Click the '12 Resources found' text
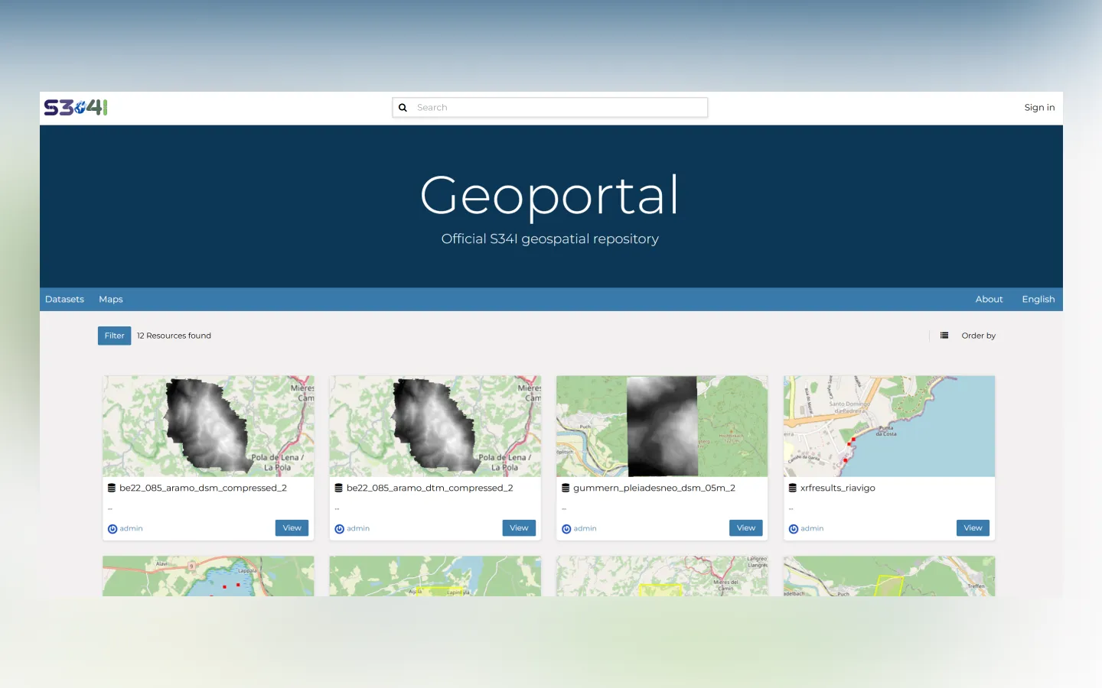 (174, 336)
